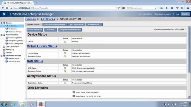Open Un-Grouped devices in the sidebar
Screen dimensions: 191x107
tap(13, 29)
